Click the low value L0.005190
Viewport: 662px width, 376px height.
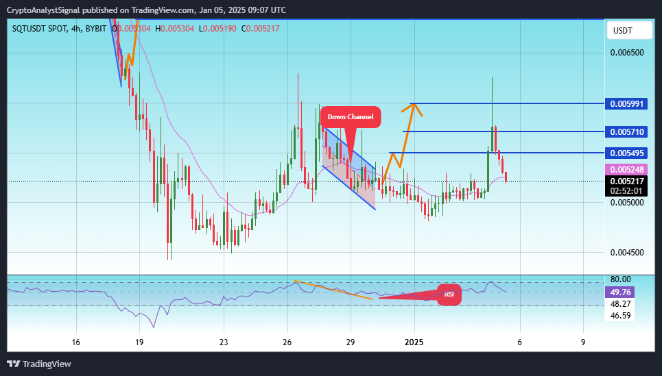pos(217,29)
